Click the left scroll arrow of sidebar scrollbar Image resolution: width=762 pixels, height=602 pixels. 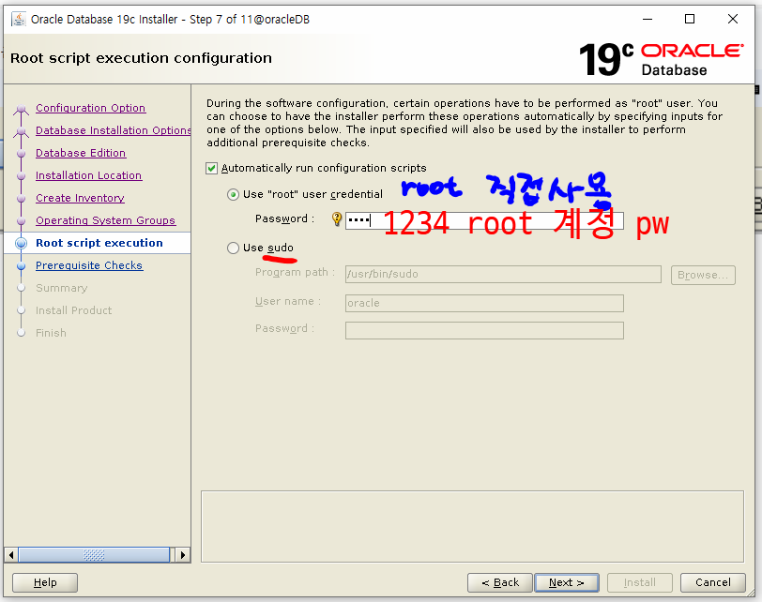(11, 555)
